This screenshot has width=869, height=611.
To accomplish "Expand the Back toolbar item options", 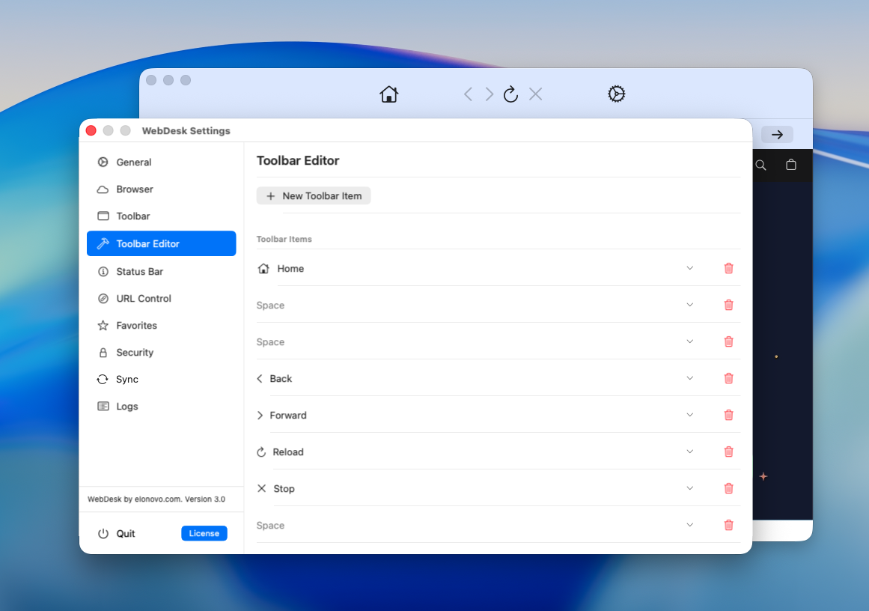I will (x=689, y=378).
